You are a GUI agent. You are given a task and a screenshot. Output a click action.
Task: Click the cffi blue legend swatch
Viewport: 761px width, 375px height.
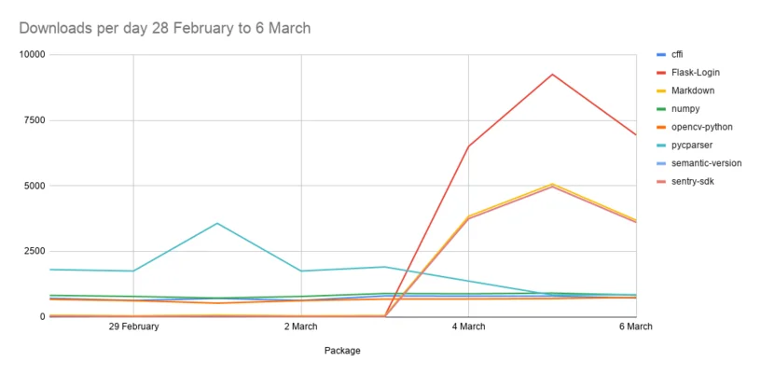(660, 54)
